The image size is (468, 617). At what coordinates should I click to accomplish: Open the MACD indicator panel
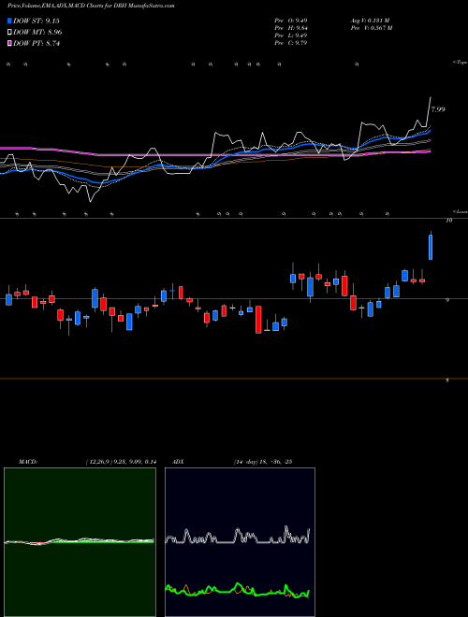point(80,542)
